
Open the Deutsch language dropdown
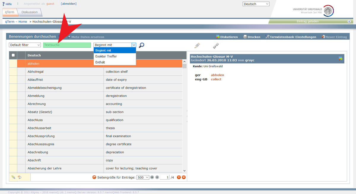[x=256, y=4]
